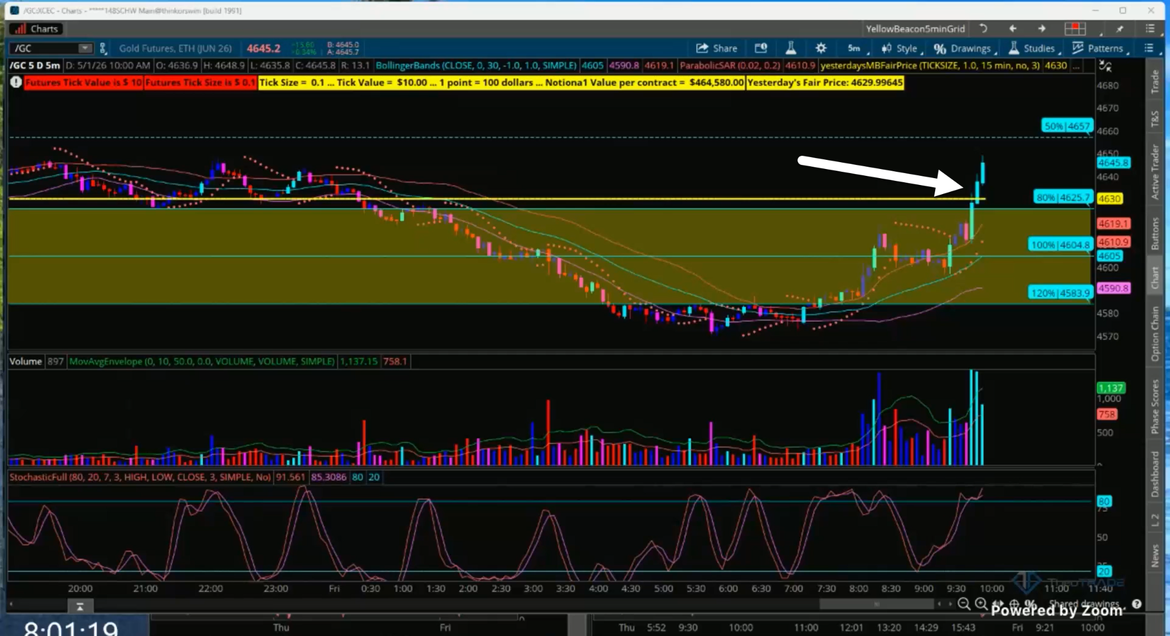Open the flask Edit Studies icon

(x=791, y=48)
